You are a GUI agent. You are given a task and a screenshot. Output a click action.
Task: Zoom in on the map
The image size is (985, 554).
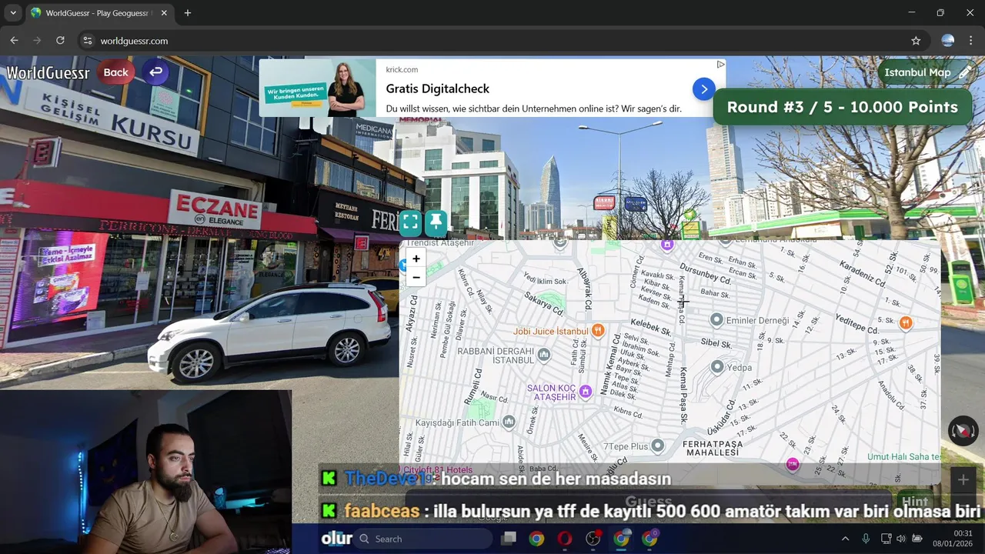tap(416, 259)
